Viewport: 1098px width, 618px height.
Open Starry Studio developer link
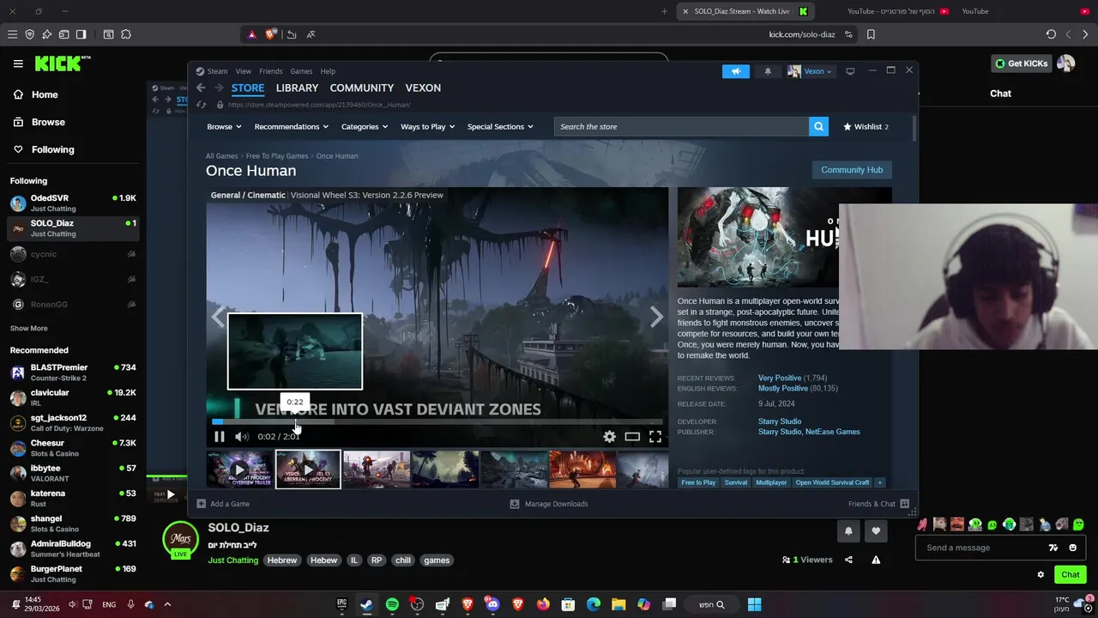click(x=780, y=421)
